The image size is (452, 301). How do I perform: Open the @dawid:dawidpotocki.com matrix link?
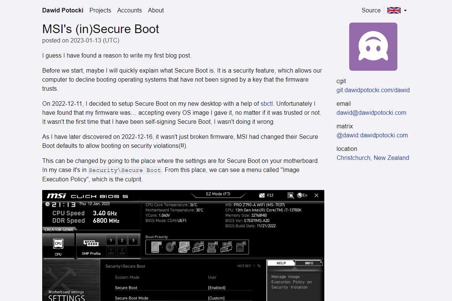tap(372, 135)
